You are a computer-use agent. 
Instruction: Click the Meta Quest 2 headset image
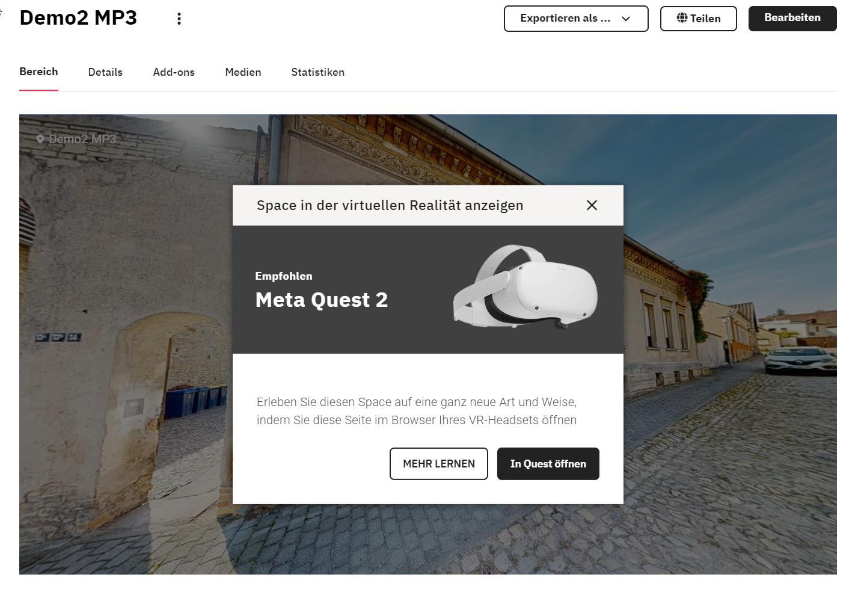coord(525,286)
